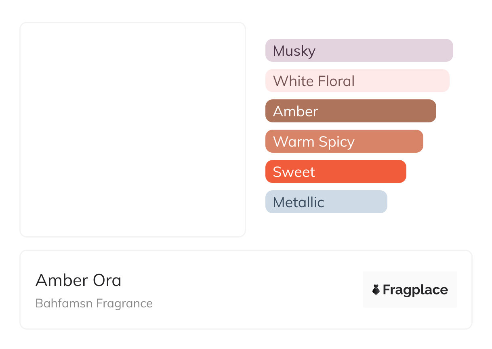492x349 pixels.
Task: Select the blue-gray Metallic accord bar
Action: pos(326,202)
